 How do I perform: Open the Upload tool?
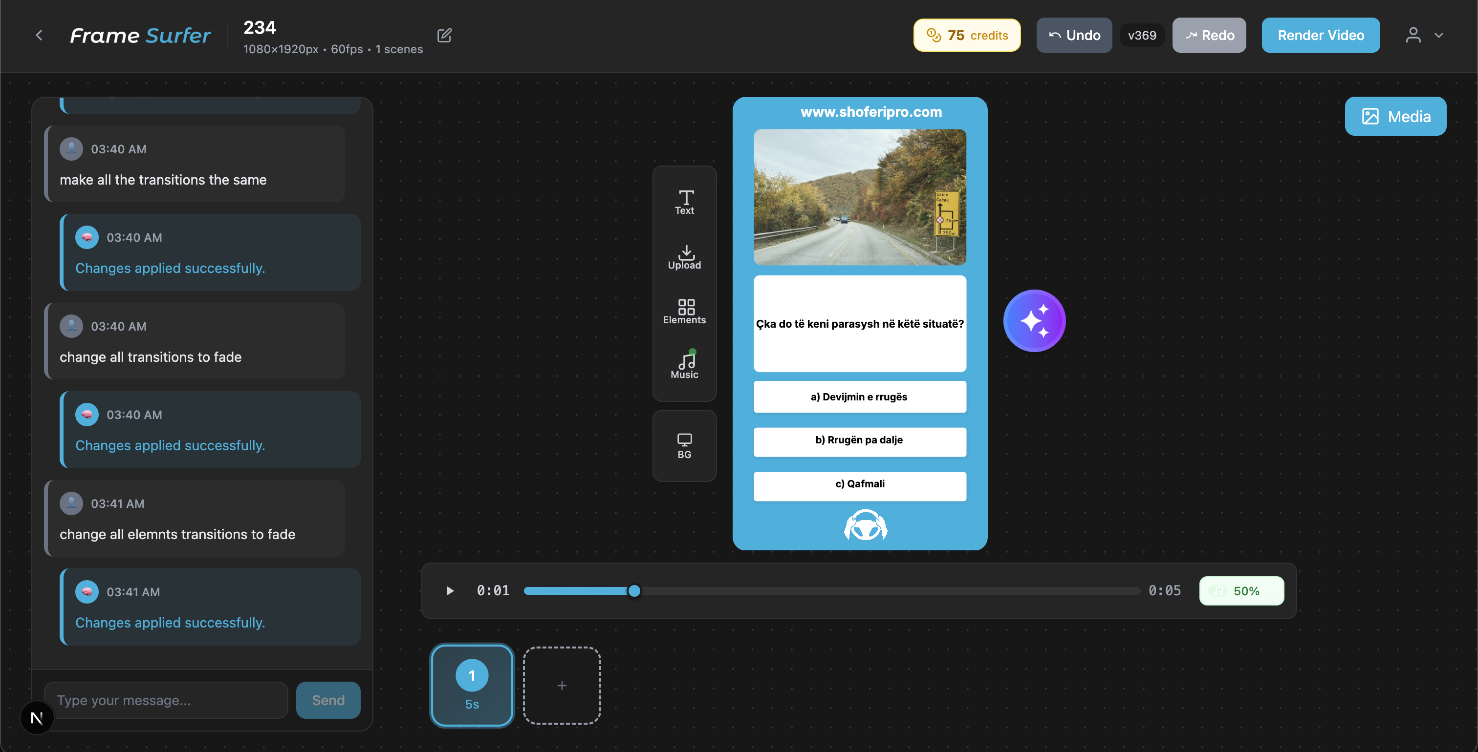[684, 257]
